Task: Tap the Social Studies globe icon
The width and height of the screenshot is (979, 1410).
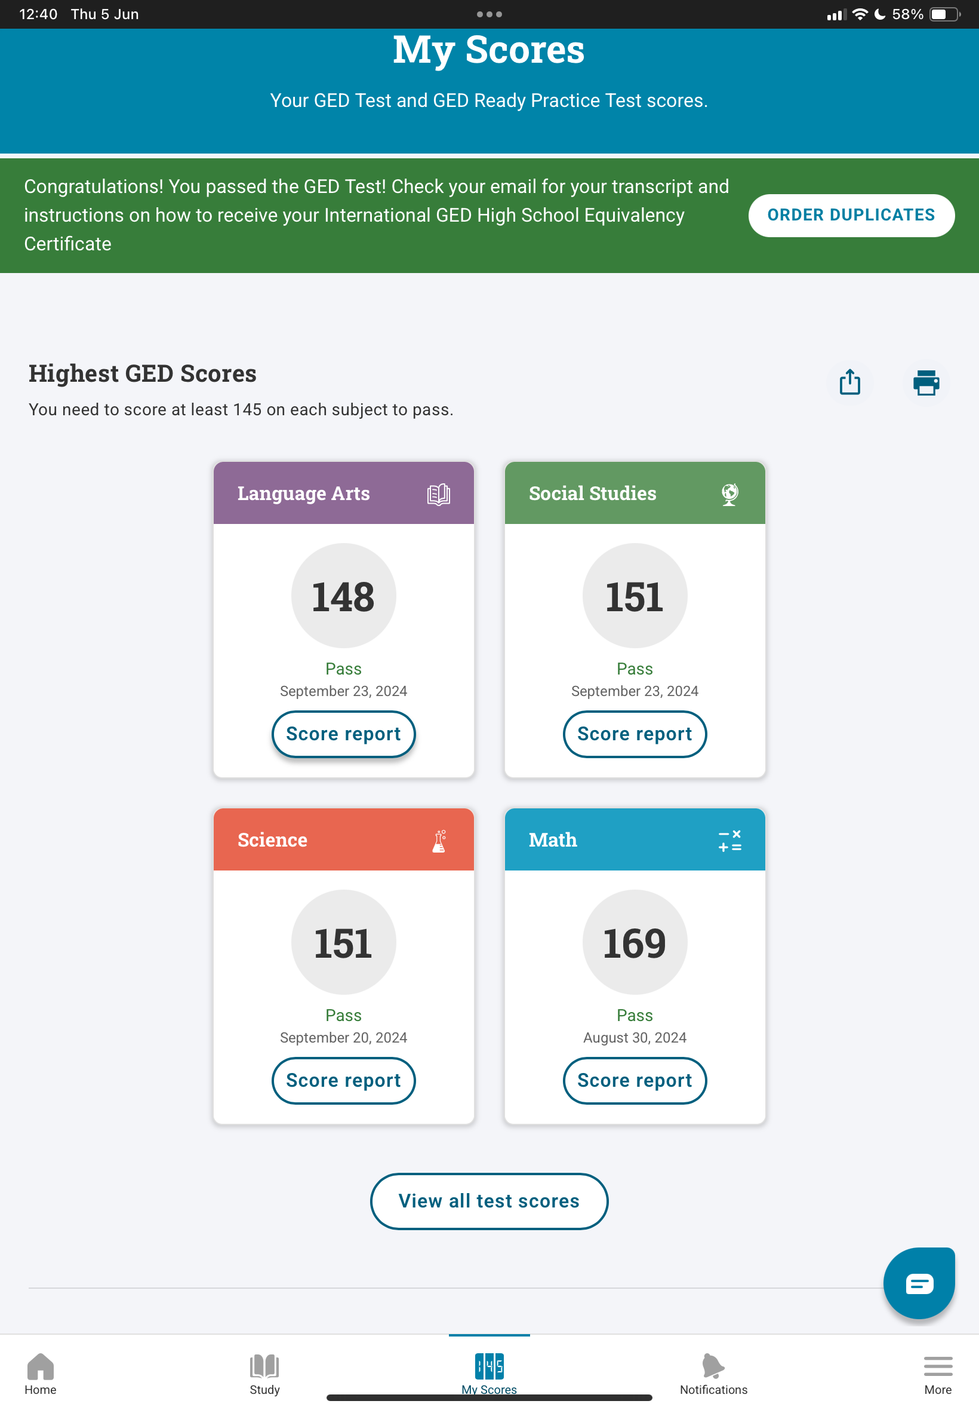Action: (729, 493)
